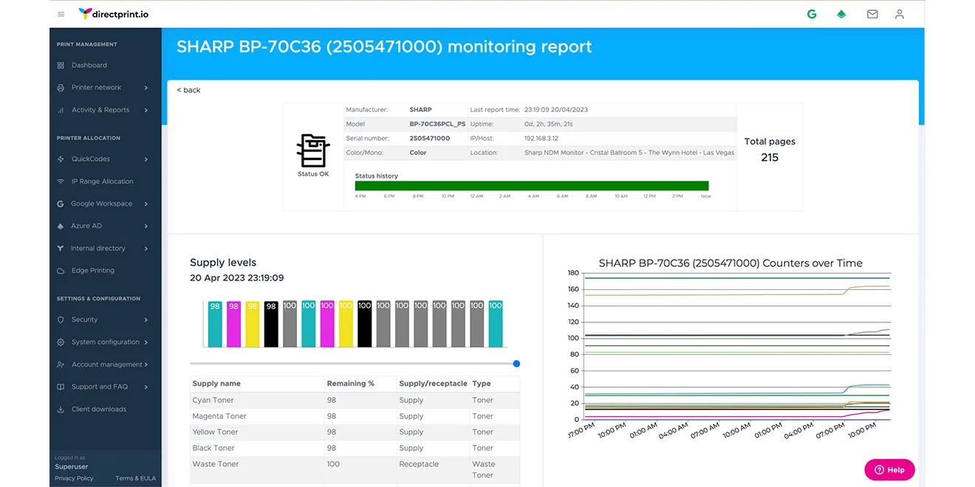Click the Activity & Reports chart icon
Image resolution: width=975 pixels, height=487 pixels.
pos(61,110)
